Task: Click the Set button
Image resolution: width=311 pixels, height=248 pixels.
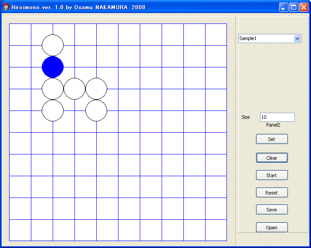Action: 272,139
